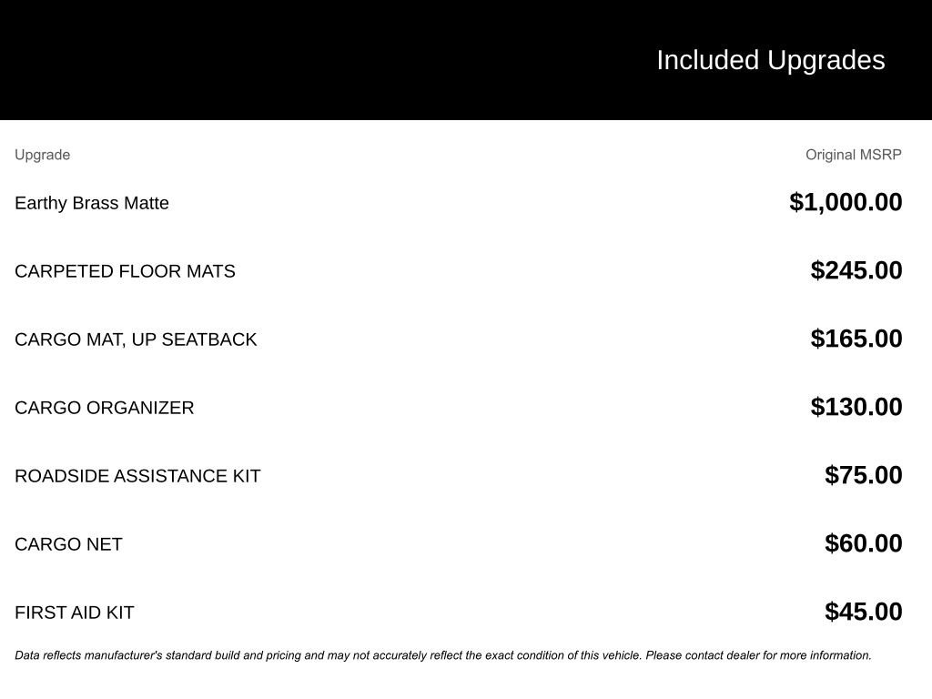Click the Original MSRP column header

pyautogui.click(x=853, y=155)
